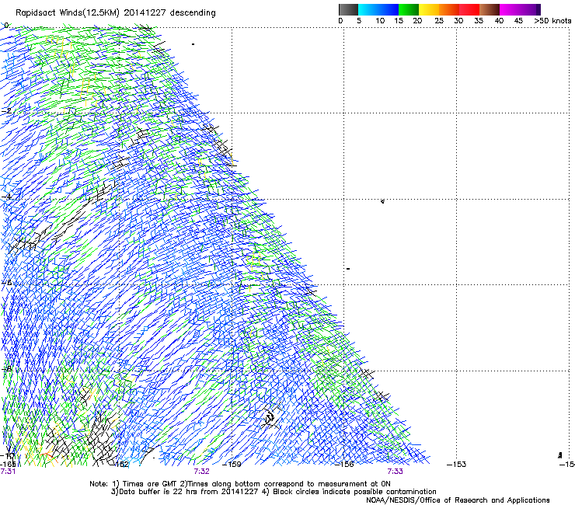This screenshot has width=575, height=505.
Task: Click the green 15-20 knots color segment
Action: [x=409, y=9]
